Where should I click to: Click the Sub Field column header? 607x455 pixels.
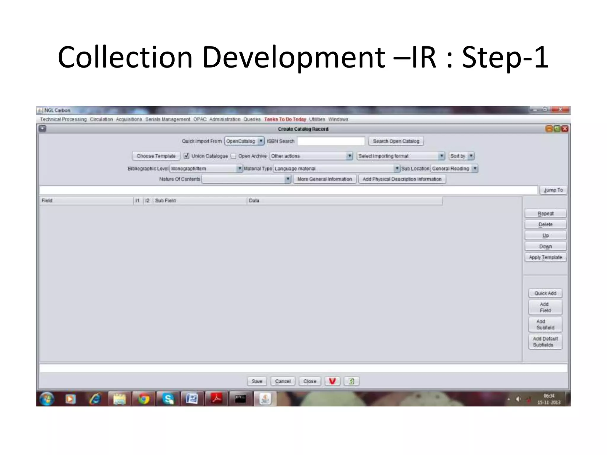200,201
